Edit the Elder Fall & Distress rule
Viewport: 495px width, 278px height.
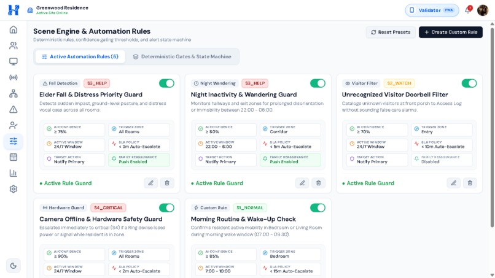(x=151, y=183)
